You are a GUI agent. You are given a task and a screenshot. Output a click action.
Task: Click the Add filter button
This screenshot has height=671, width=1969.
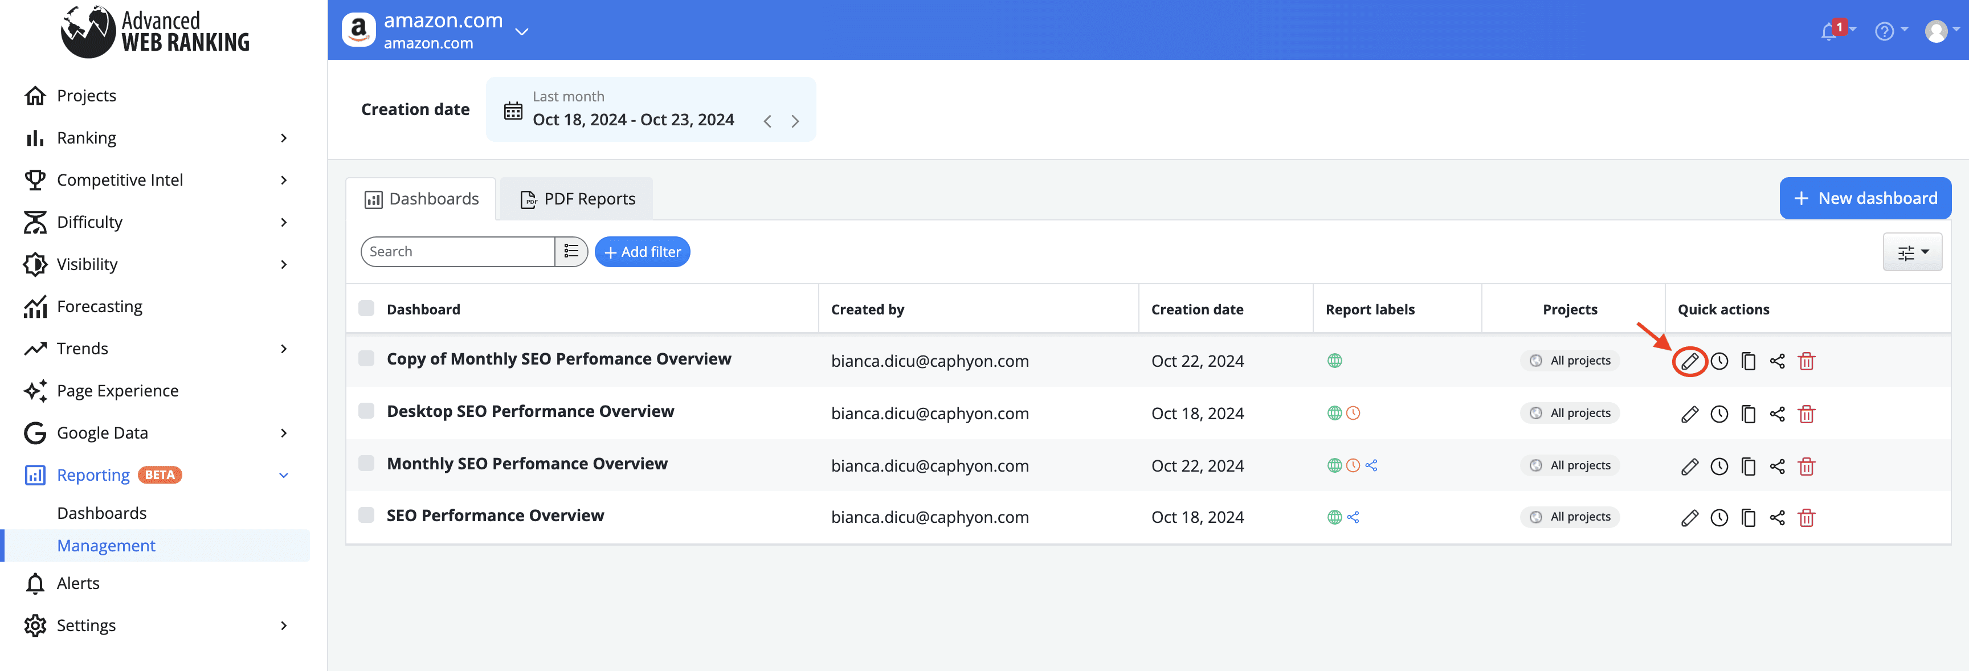(x=643, y=251)
